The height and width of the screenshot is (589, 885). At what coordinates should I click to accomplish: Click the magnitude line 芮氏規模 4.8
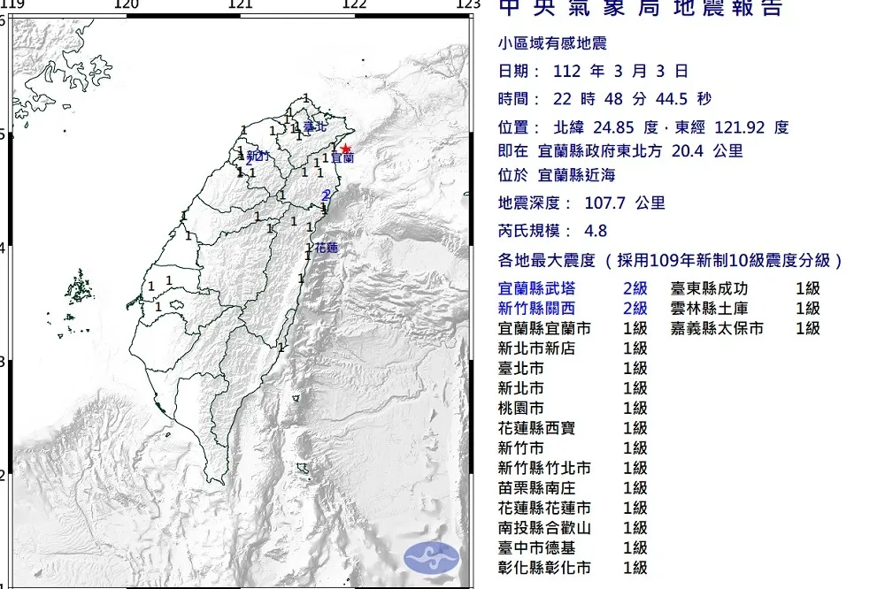[x=552, y=232]
